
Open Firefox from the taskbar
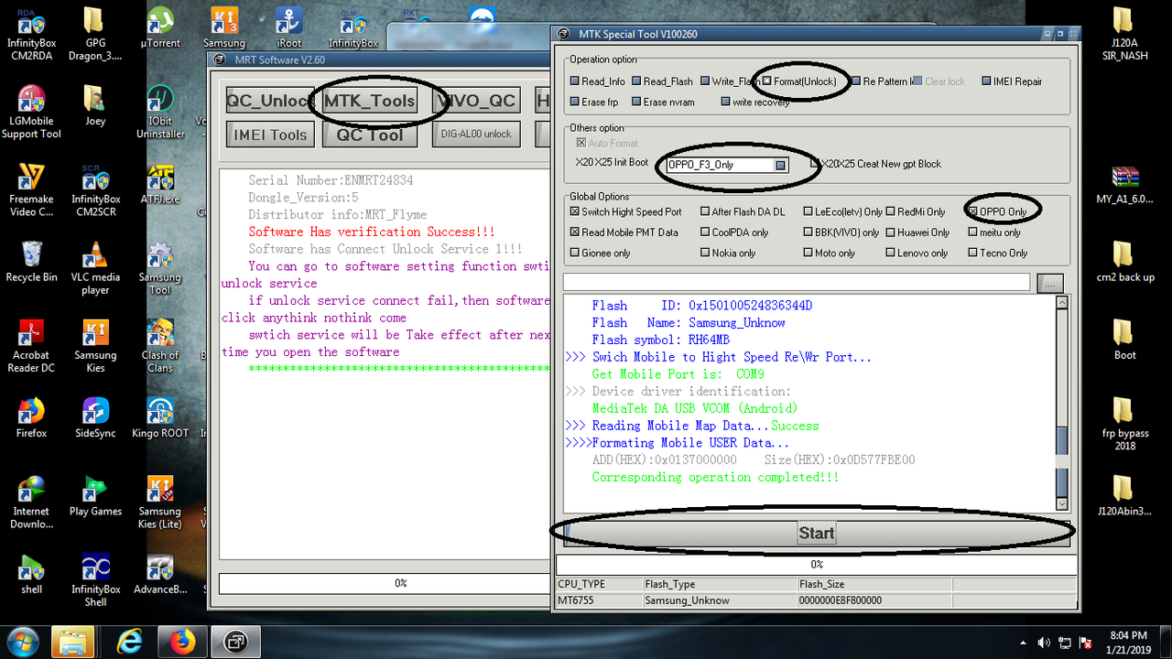182,641
